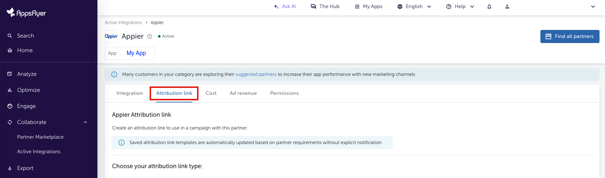This screenshot has width=605, height=178.
Task: Open the English language dropdown
Action: [x=414, y=7]
